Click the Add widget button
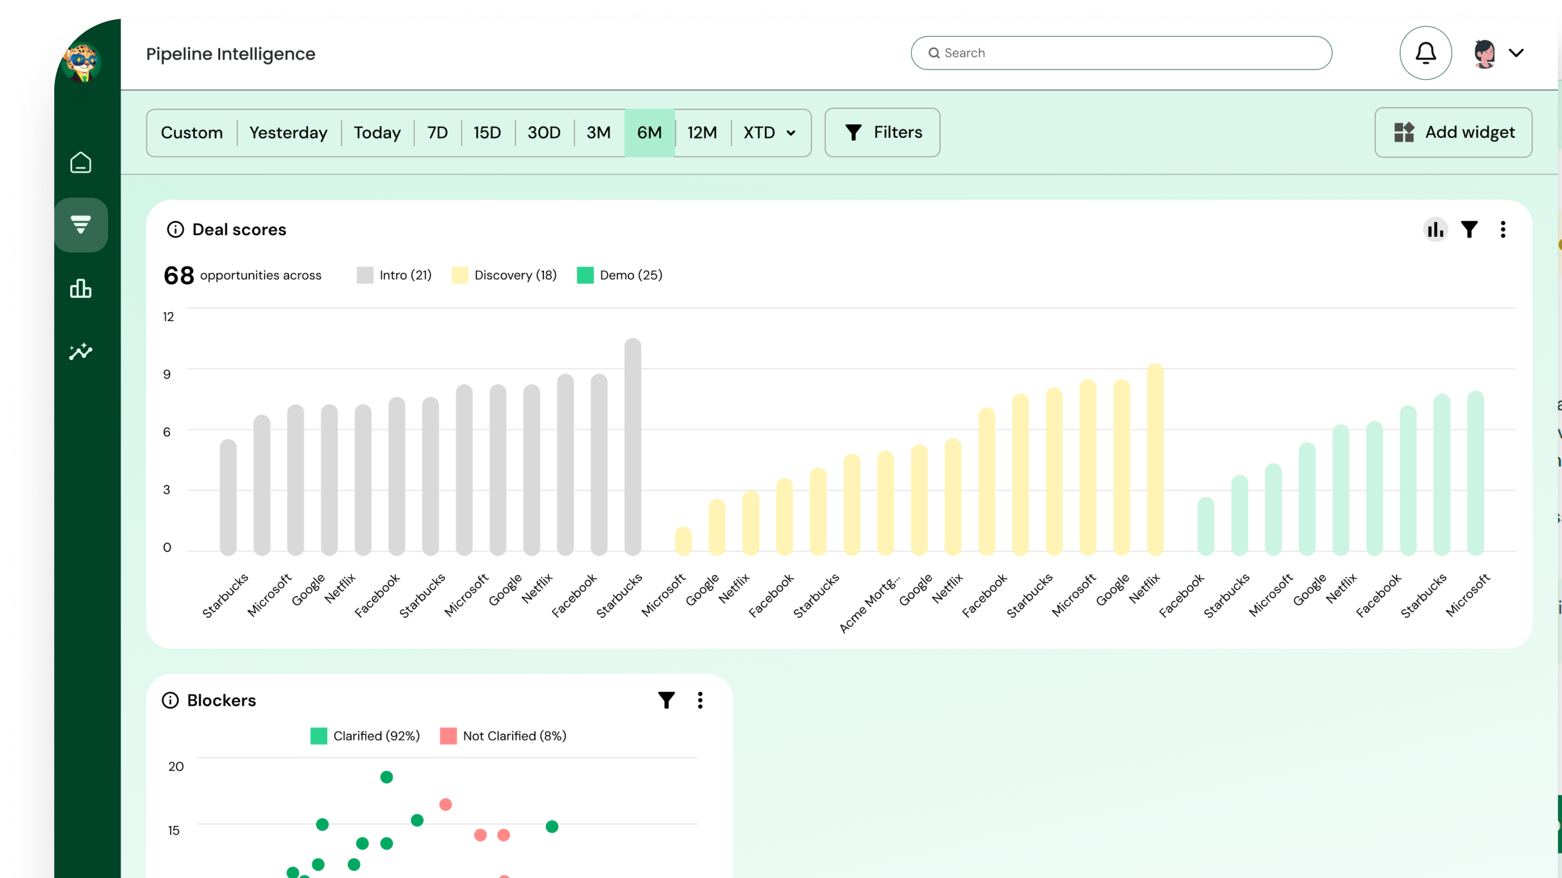 pos(1453,133)
